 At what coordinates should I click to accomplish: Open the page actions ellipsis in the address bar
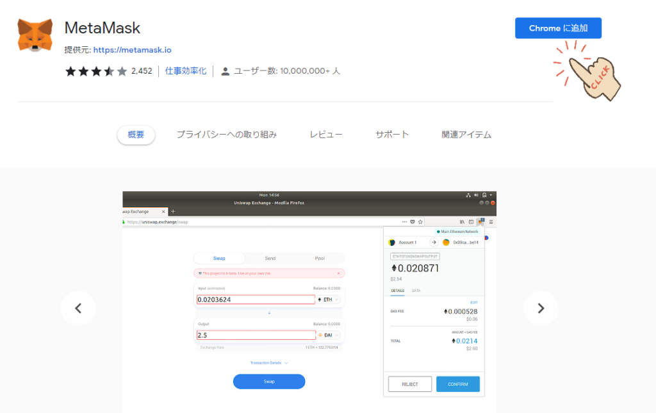(404, 222)
